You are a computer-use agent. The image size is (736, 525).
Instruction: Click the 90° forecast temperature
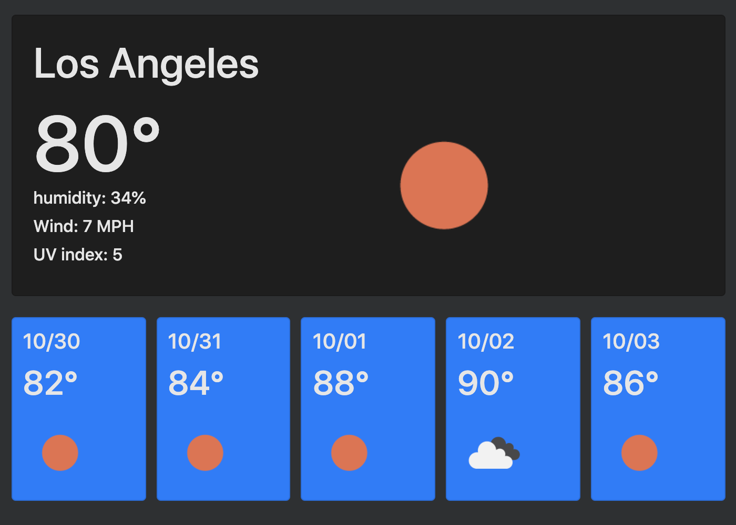(x=486, y=383)
